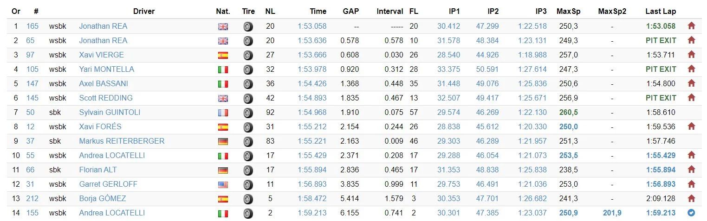Click the UK flag next to Scott REDDING
The height and width of the screenshot is (221, 707).
(x=223, y=98)
